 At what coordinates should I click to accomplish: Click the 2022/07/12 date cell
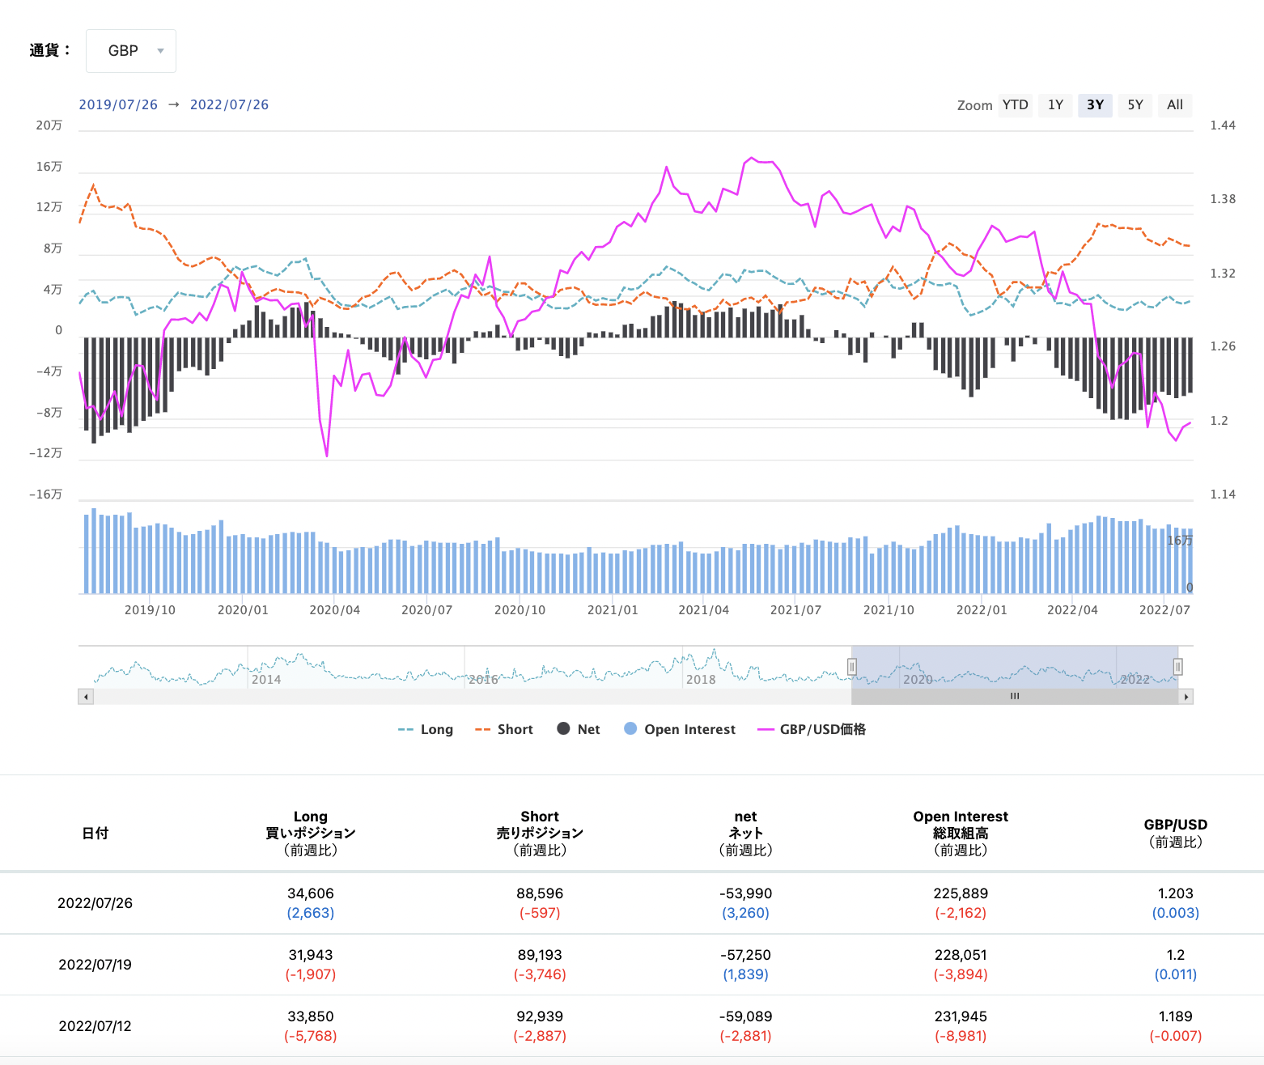[95, 1026]
